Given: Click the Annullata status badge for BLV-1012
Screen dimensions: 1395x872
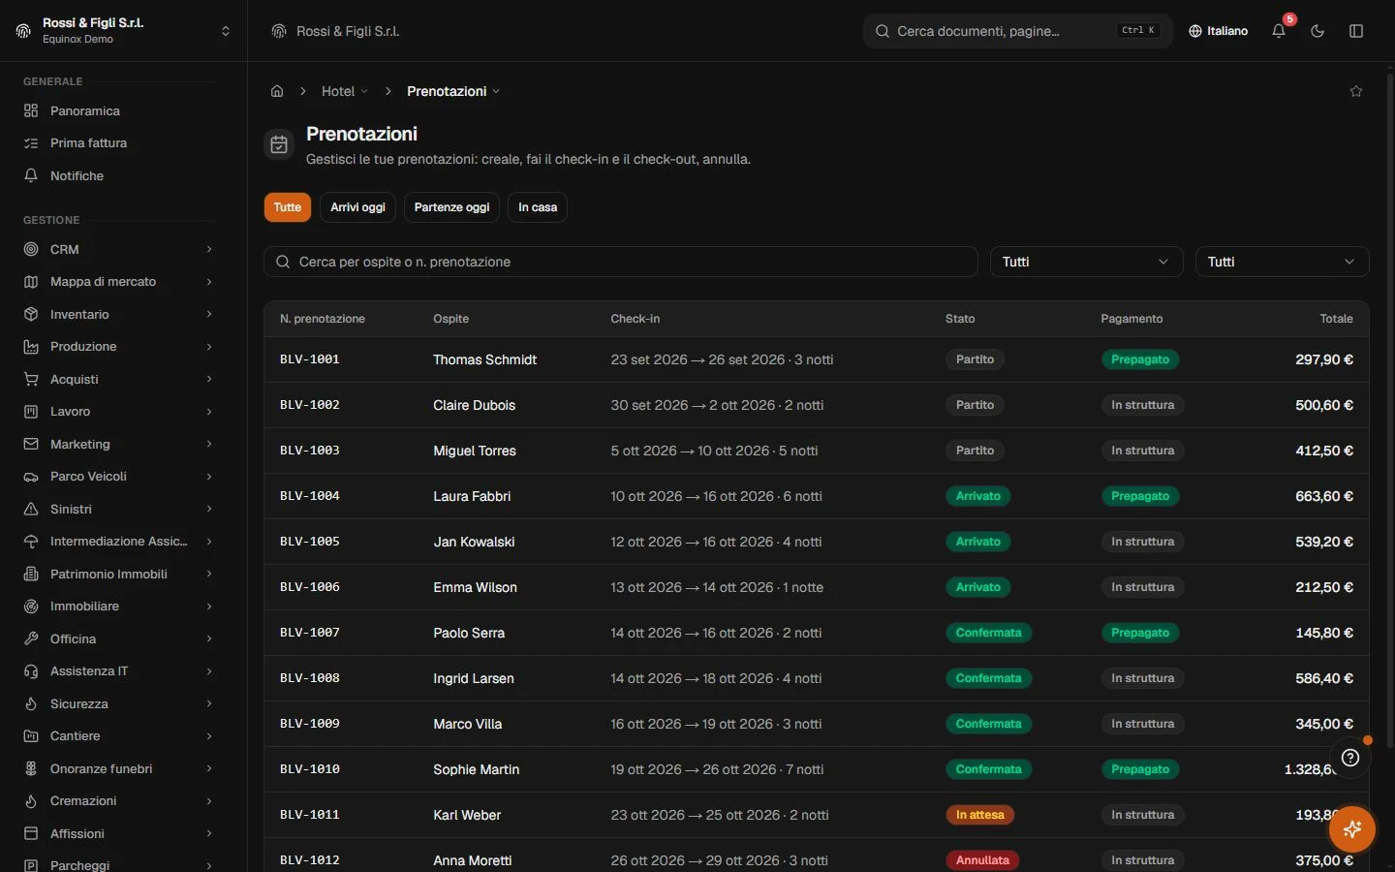Looking at the screenshot, I should point(982,860).
